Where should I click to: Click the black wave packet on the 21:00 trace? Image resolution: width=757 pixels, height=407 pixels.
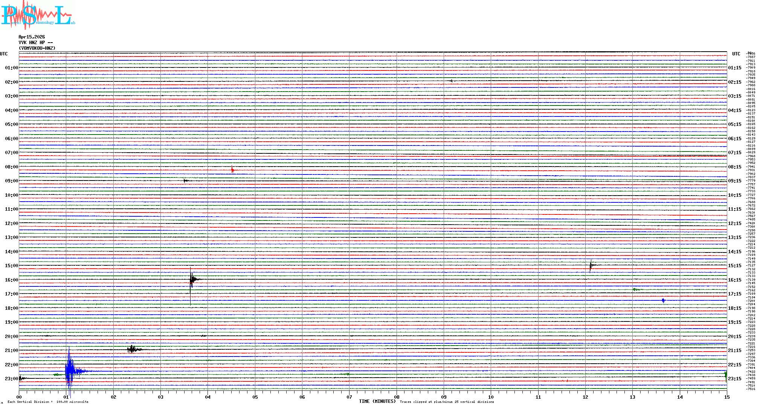[133, 349]
